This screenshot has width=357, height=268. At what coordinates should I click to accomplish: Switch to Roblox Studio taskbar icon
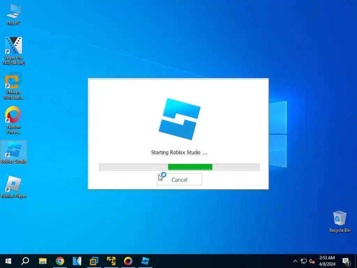(145, 261)
